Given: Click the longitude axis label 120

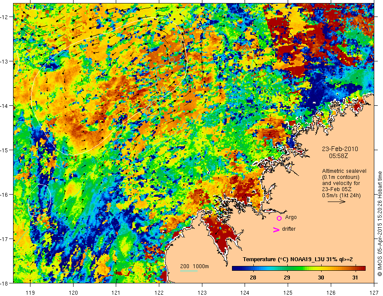Looking at the screenshot, I should (x=73, y=293).
